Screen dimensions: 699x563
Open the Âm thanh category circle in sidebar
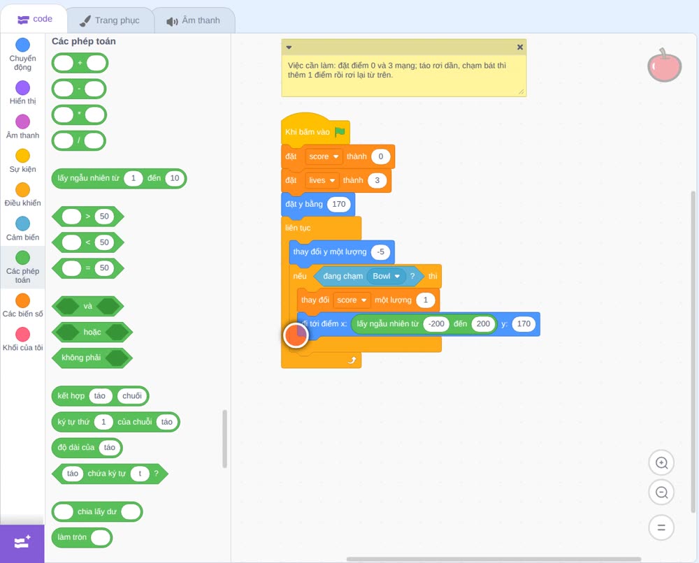tap(23, 122)
